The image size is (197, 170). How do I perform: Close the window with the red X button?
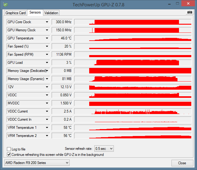click(x=188, y=3)
